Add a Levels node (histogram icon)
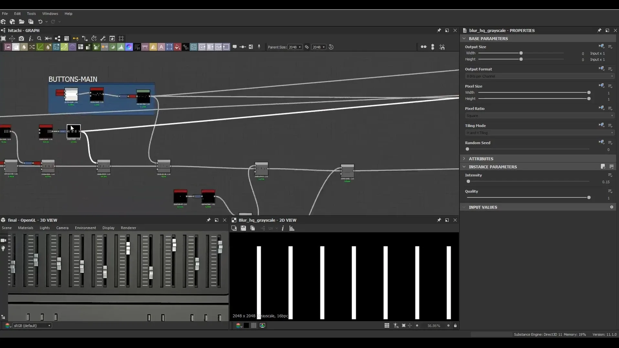The image size is (619, 348). (121, 47)
